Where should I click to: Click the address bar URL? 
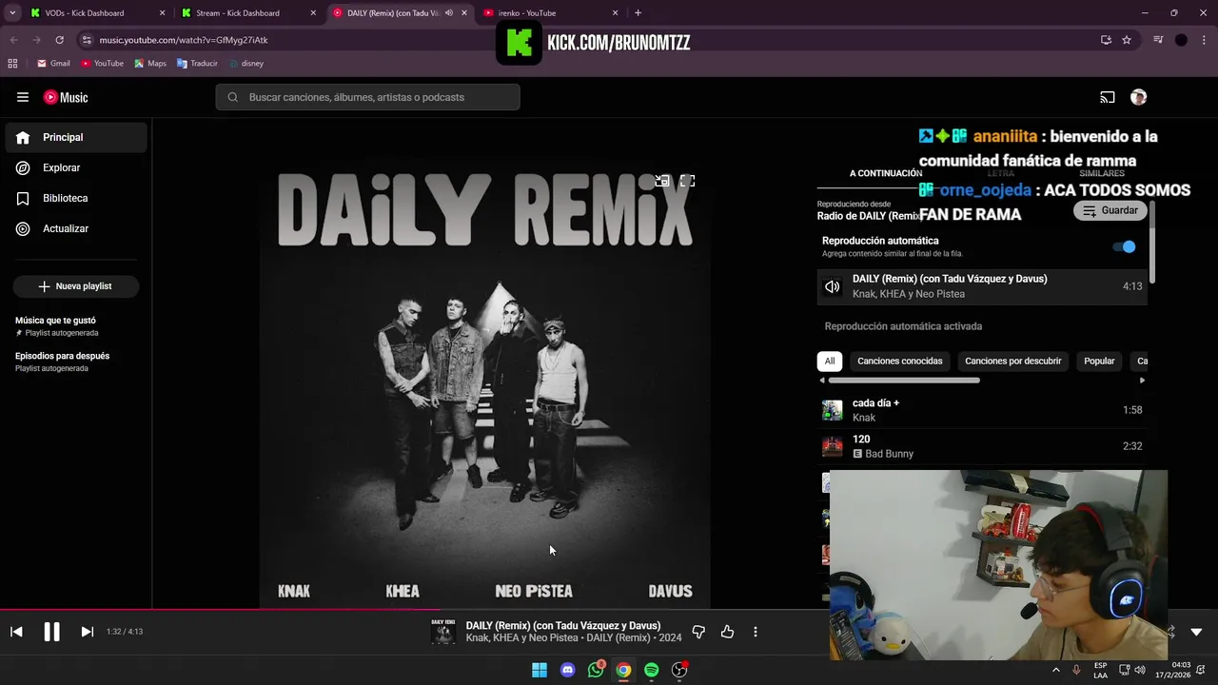[184, 40]
